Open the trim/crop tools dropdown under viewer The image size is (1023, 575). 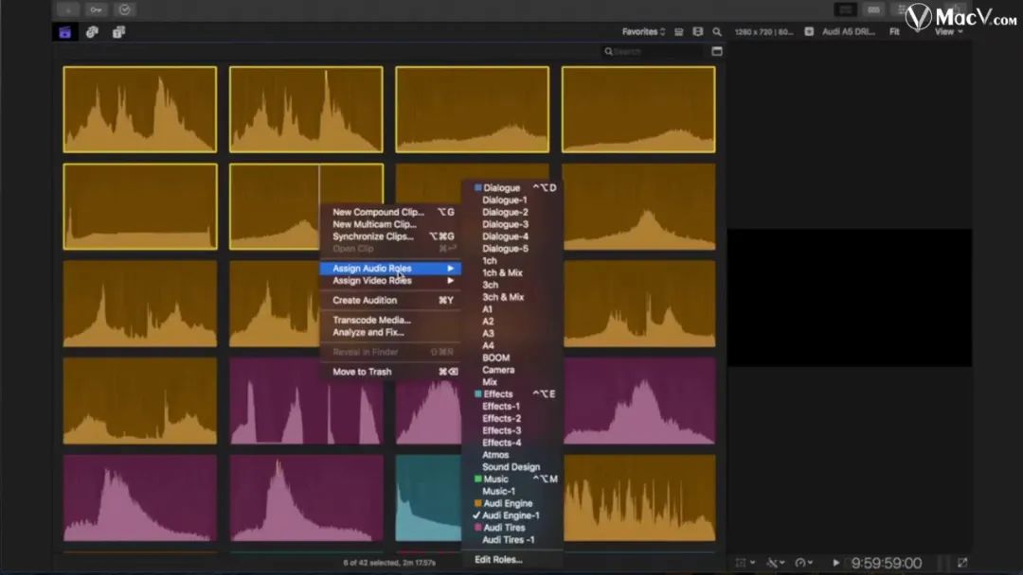[x=776, y=563]
